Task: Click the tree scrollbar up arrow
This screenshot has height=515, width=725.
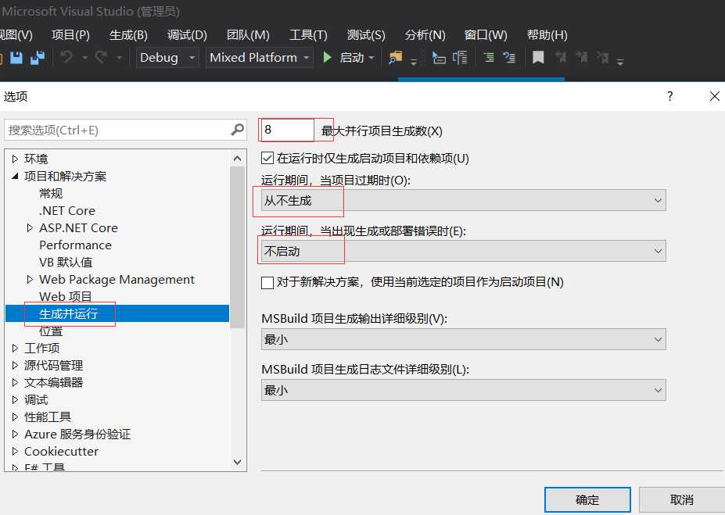Action: click(238, 159)
